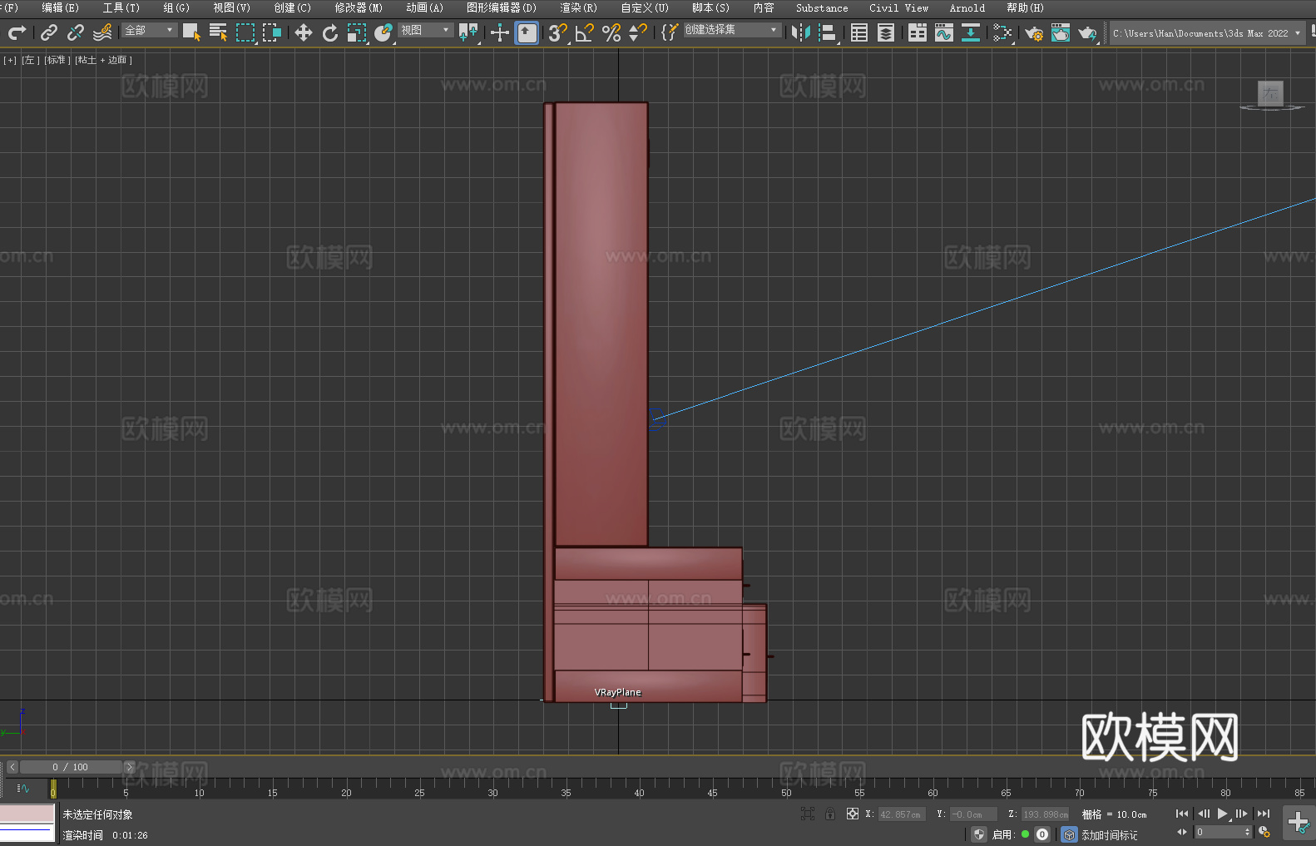Viewport: 1316px width, 846px height.
Task: Open viewport [标准] shading label menu
Action: click(57, 60)
